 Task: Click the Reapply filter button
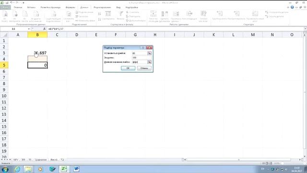tap(133, 16)
